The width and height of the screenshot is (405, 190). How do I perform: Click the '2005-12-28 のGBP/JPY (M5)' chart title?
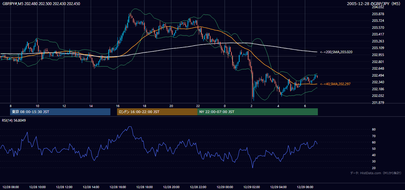(x=374, y=3)
